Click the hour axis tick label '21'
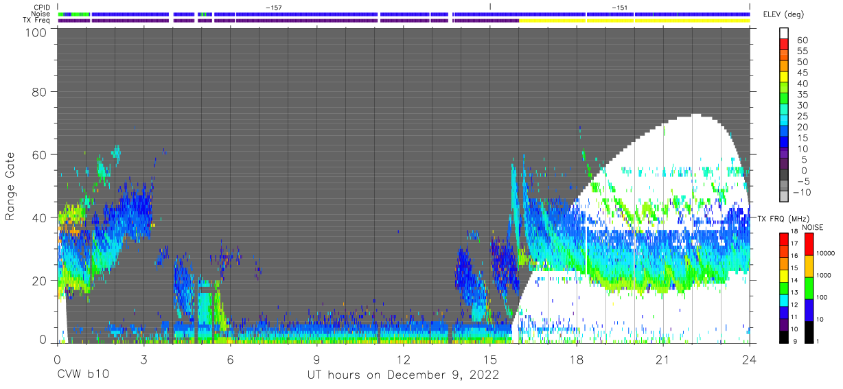 (662, 358)
